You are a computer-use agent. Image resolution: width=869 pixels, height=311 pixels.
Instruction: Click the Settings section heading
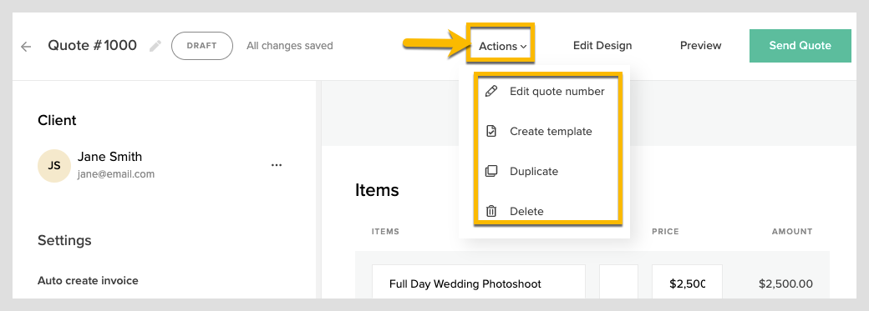pos(64,241)
